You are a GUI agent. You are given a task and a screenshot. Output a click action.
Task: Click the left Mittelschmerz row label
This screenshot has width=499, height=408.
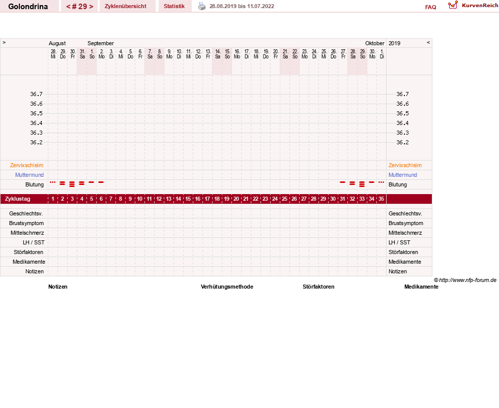point(27,233)
